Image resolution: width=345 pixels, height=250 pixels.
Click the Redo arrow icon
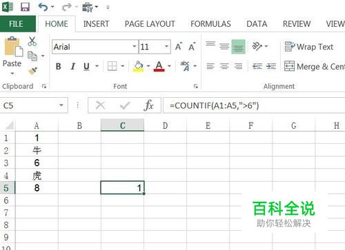[x=67, y=7]
